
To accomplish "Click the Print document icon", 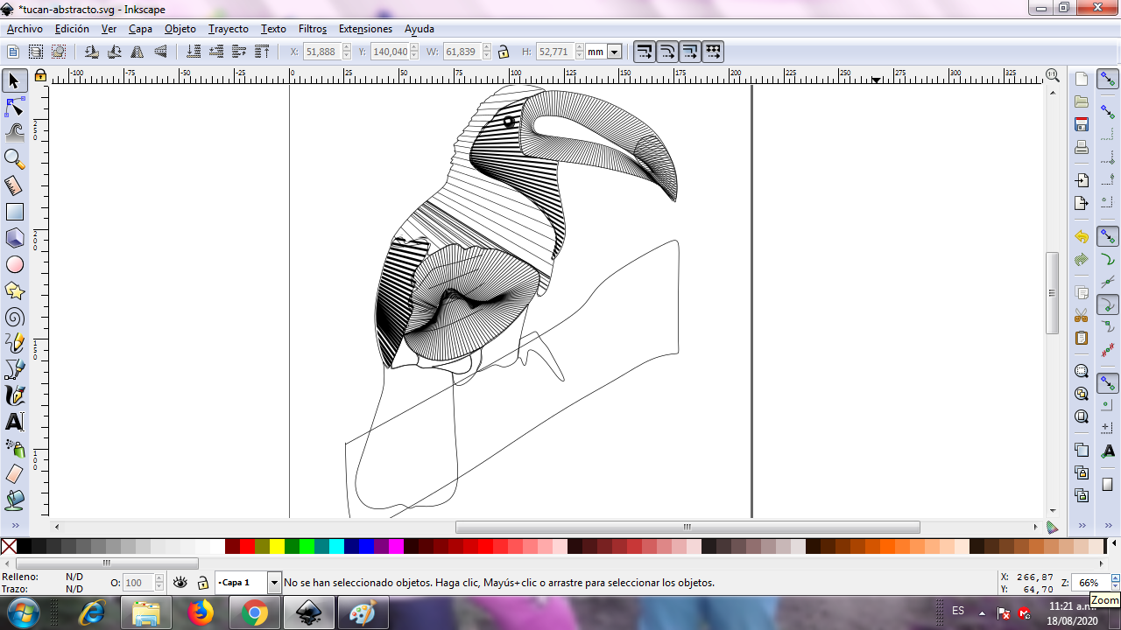I will pos(1082,147).
